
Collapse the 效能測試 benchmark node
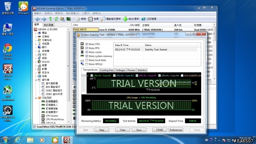click(x=36, y=98)
